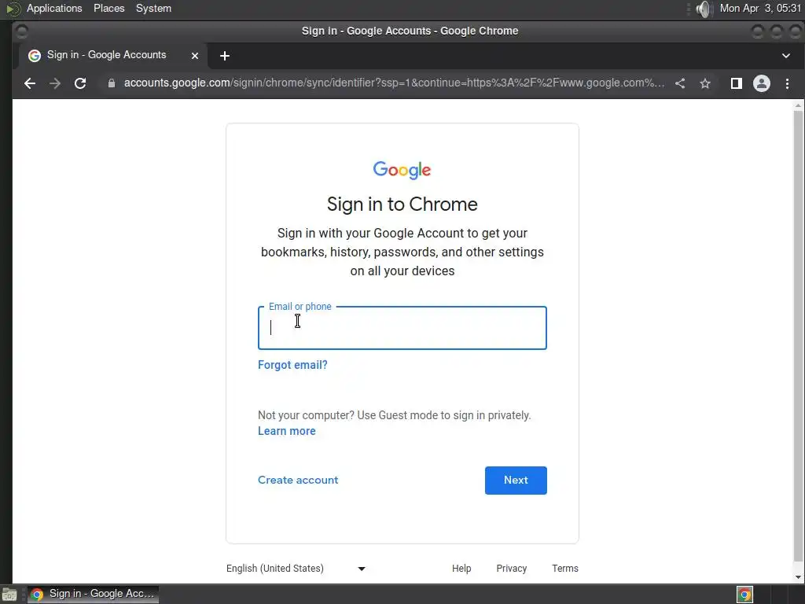Click the blue Next button
Screen dimensions: 805x604
[516, 481]
